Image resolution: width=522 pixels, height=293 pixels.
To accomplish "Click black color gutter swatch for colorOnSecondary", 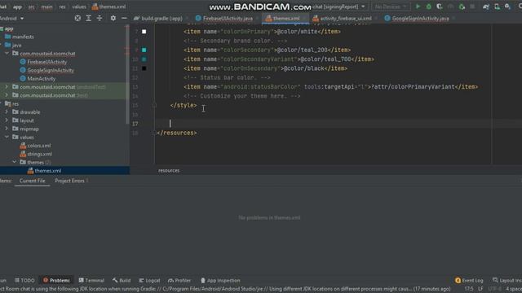I will click(x=144, y=68).
